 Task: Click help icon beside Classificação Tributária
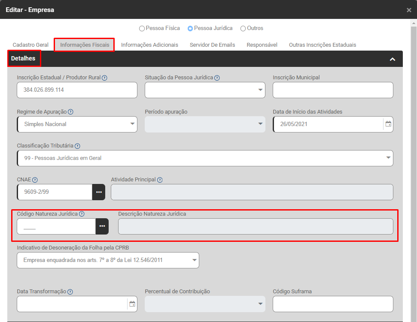click(x=77, y=146)
